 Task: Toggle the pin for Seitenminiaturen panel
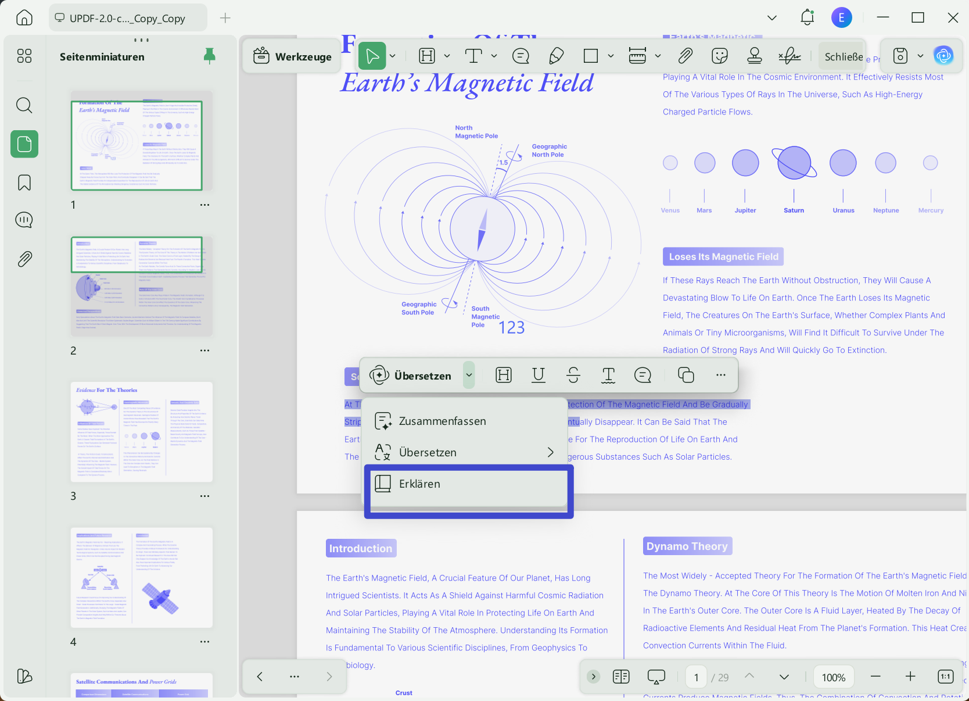pyautogui.click(x=210, y=56)
